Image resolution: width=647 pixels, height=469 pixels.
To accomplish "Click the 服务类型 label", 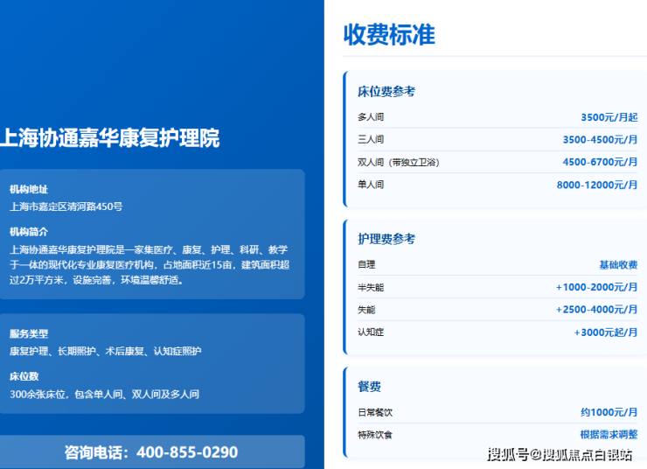I will (x=29, y=334).
